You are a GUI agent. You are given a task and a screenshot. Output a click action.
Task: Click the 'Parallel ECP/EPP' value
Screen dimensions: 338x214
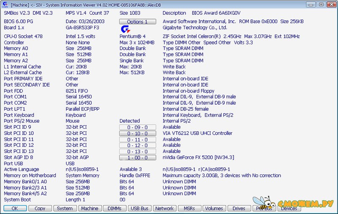click(82, 109)
